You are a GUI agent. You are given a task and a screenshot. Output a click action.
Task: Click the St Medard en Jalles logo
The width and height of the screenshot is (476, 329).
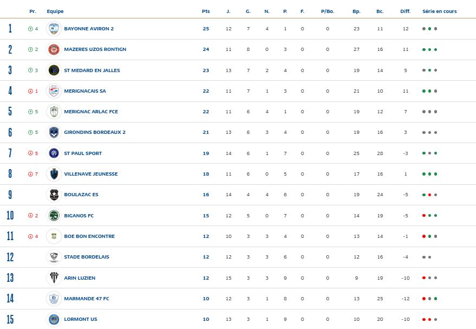click(x=54, y=70)
